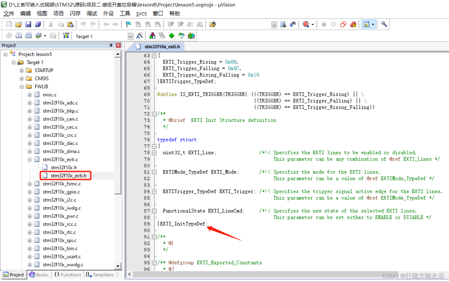Toggle the Project Window toolbar button
Screen dimensions: 449x282
[x=366, y=24]
